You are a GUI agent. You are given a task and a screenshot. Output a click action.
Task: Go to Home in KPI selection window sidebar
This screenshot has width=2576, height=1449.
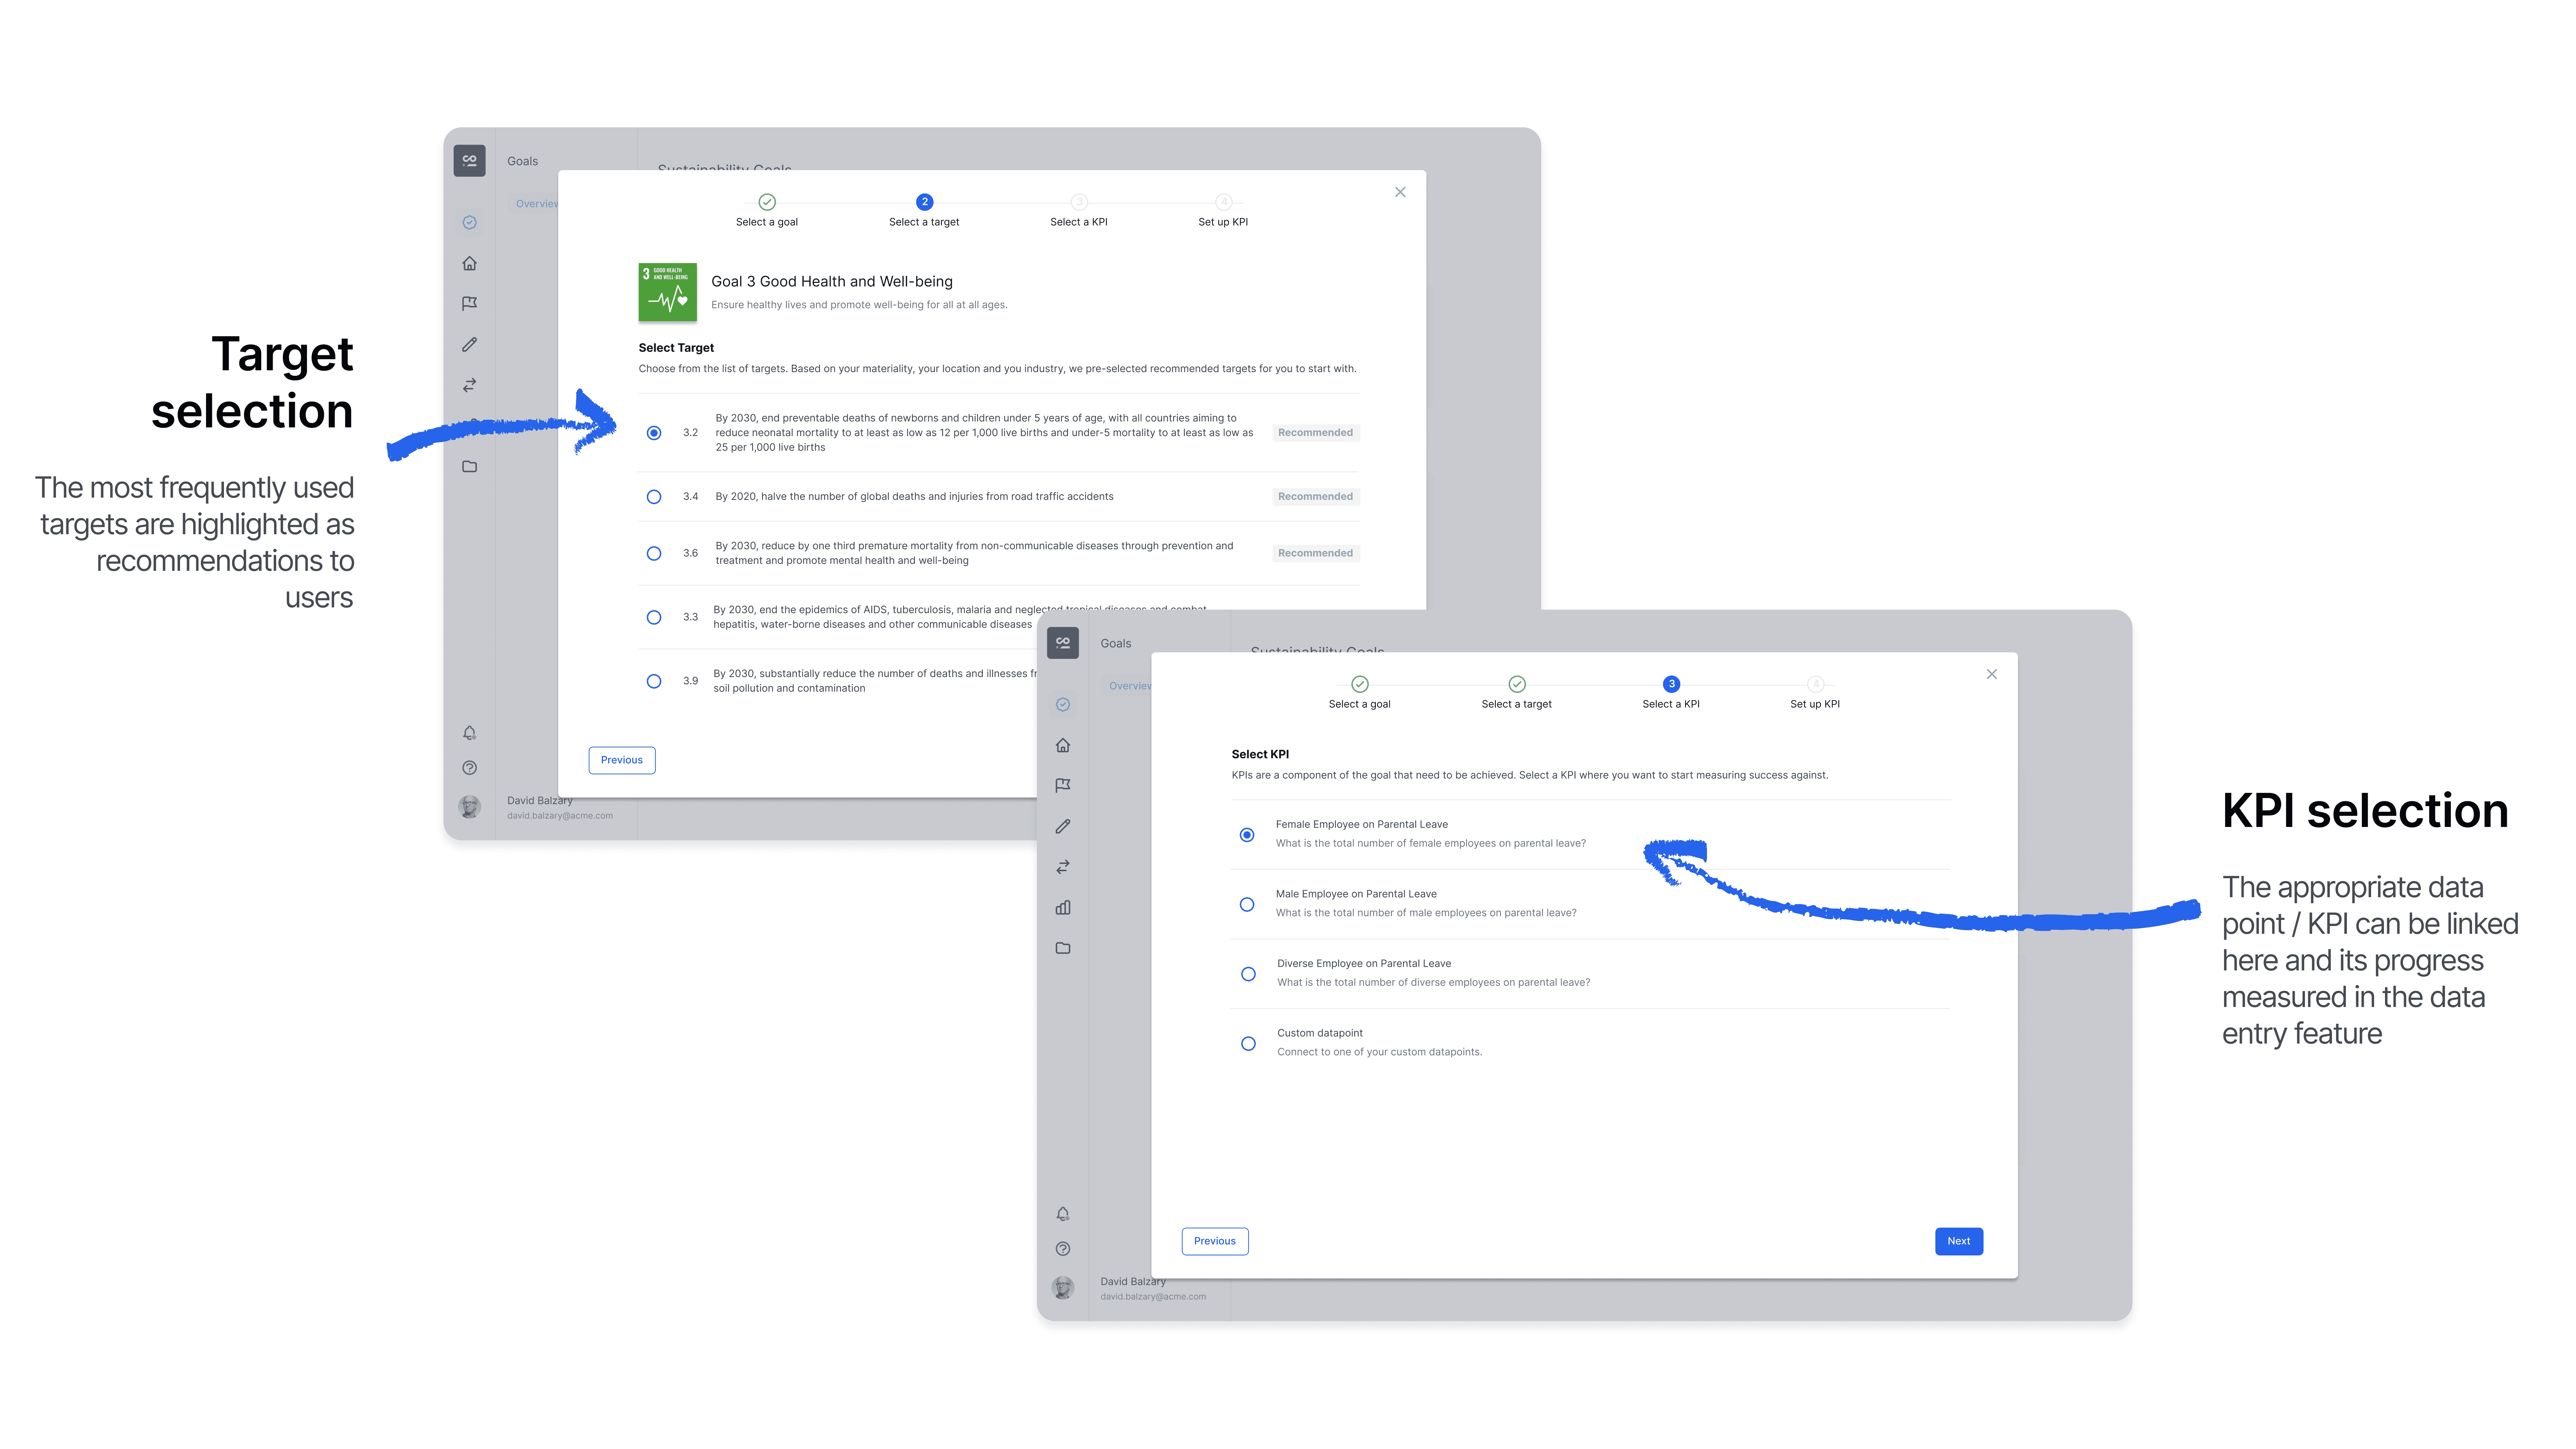point(1063,745)
